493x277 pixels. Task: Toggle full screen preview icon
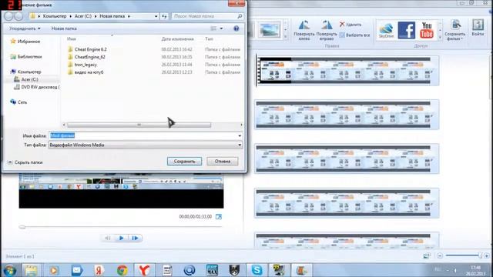pyautogui.click(x=219, y=217)
